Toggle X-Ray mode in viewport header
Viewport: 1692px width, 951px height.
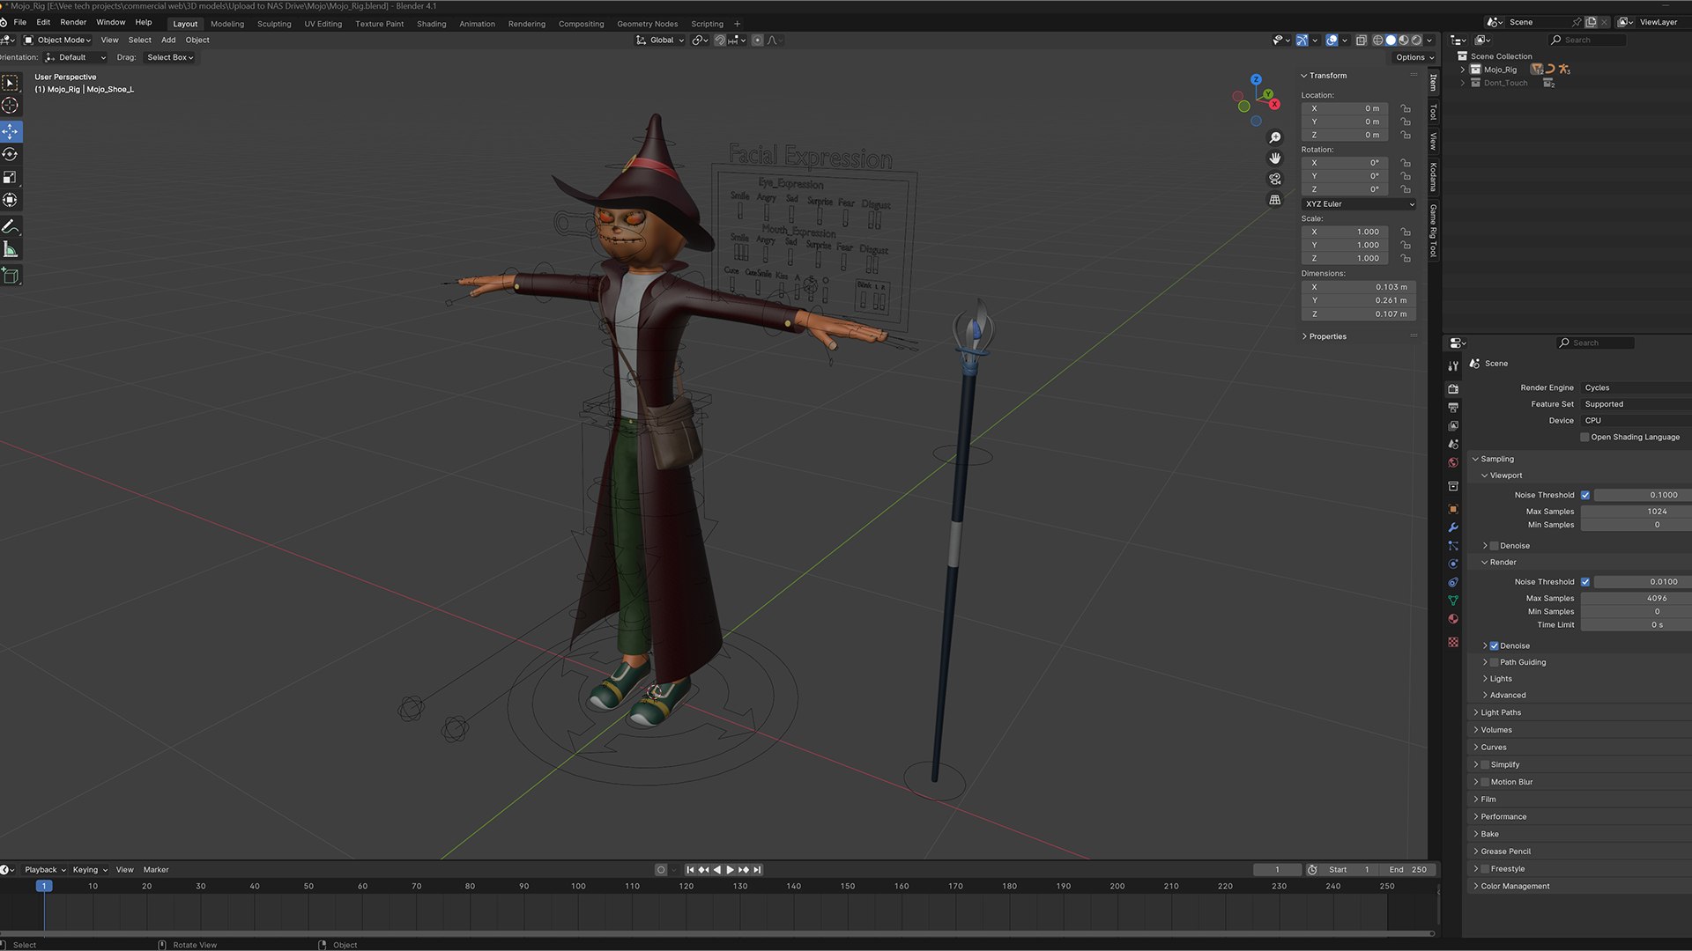[x=1361, y=41]
